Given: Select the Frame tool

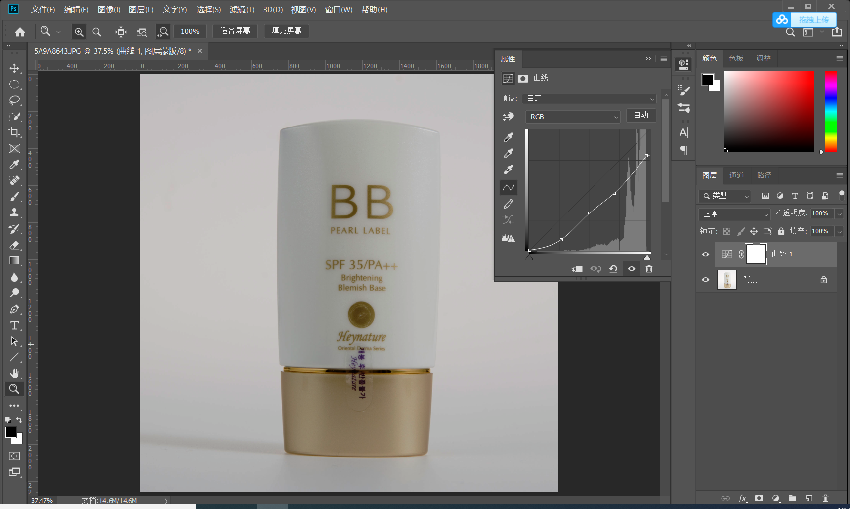Looking at the screenshot, I should tap(14, 149).
